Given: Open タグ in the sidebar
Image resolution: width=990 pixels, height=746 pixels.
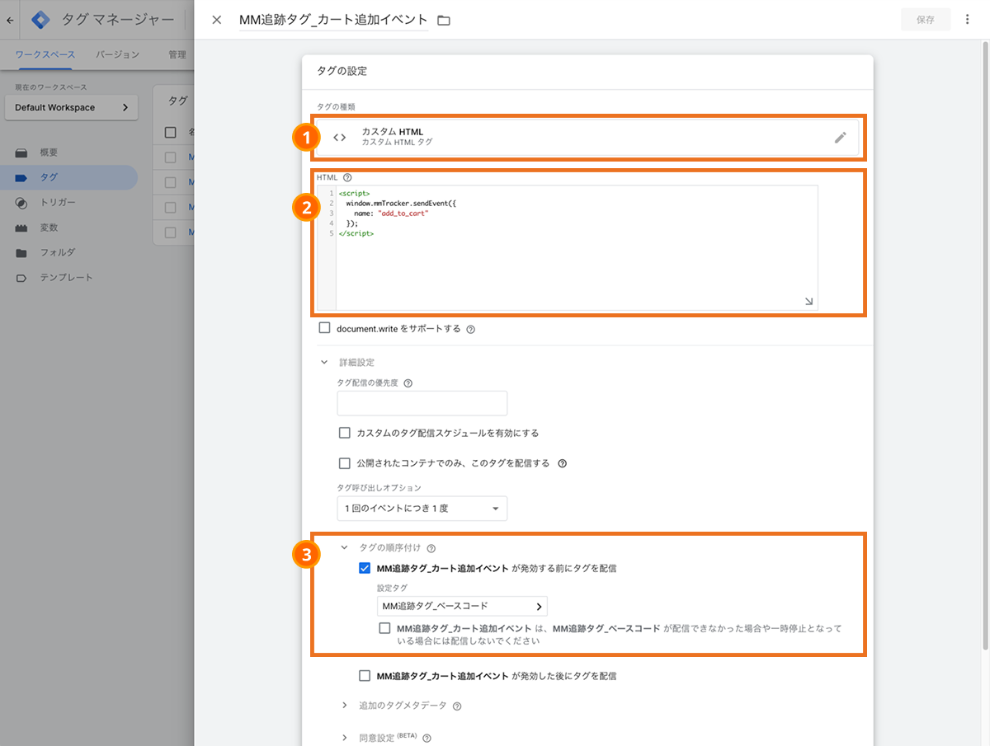Looking at the screenshot, I should [x=68, y=177].
